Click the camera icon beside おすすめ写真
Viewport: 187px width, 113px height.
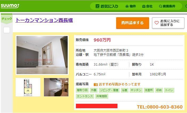pyautogui.click(x=96, y=84)
